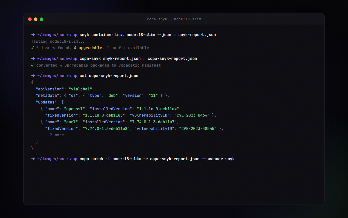The width and height of the screenshot is (348, 218).
Task: Click the yellow minimize window button
Action: [36, 19]
